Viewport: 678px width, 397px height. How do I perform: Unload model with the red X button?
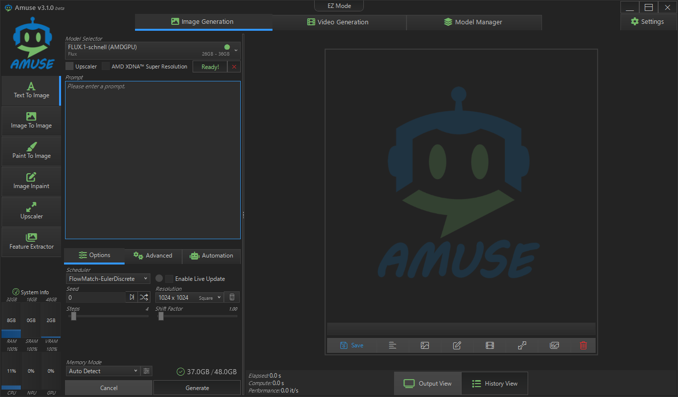coord(234,67)
